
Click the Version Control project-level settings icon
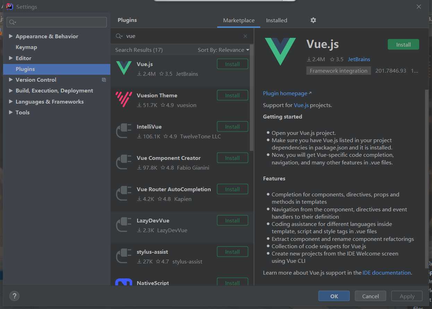[104, 80]
